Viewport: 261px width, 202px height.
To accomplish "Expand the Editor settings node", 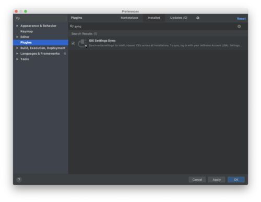I will point(17,37).
